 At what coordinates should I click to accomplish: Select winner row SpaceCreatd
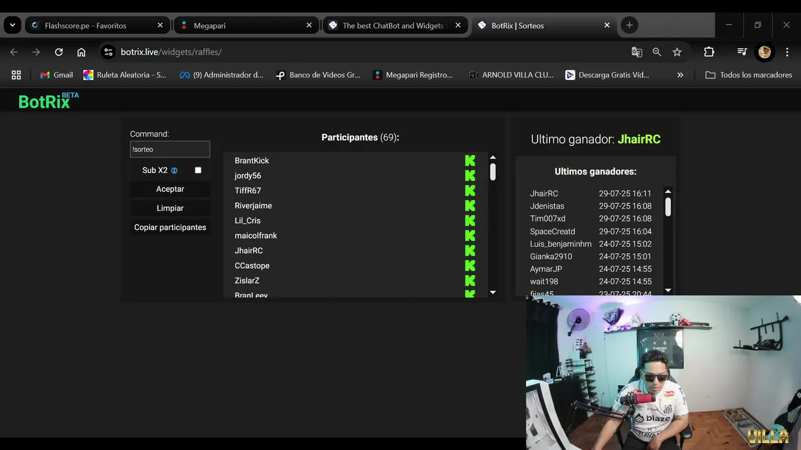591,231
